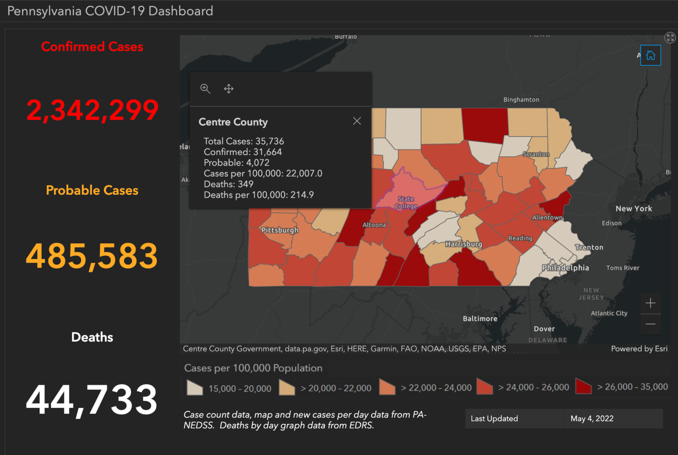The width and height of the screenshot is (678, 455).
Task: Click the Baltimore label on the map
Action: [480, 318]
